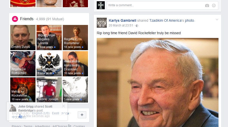Open the Friends section heading
The image size is (228, 127).
click(x=27, y=19)
